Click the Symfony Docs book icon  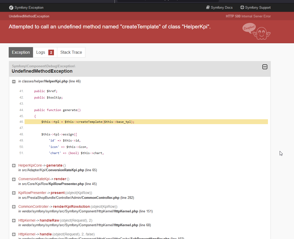click(x=208, y=7)
